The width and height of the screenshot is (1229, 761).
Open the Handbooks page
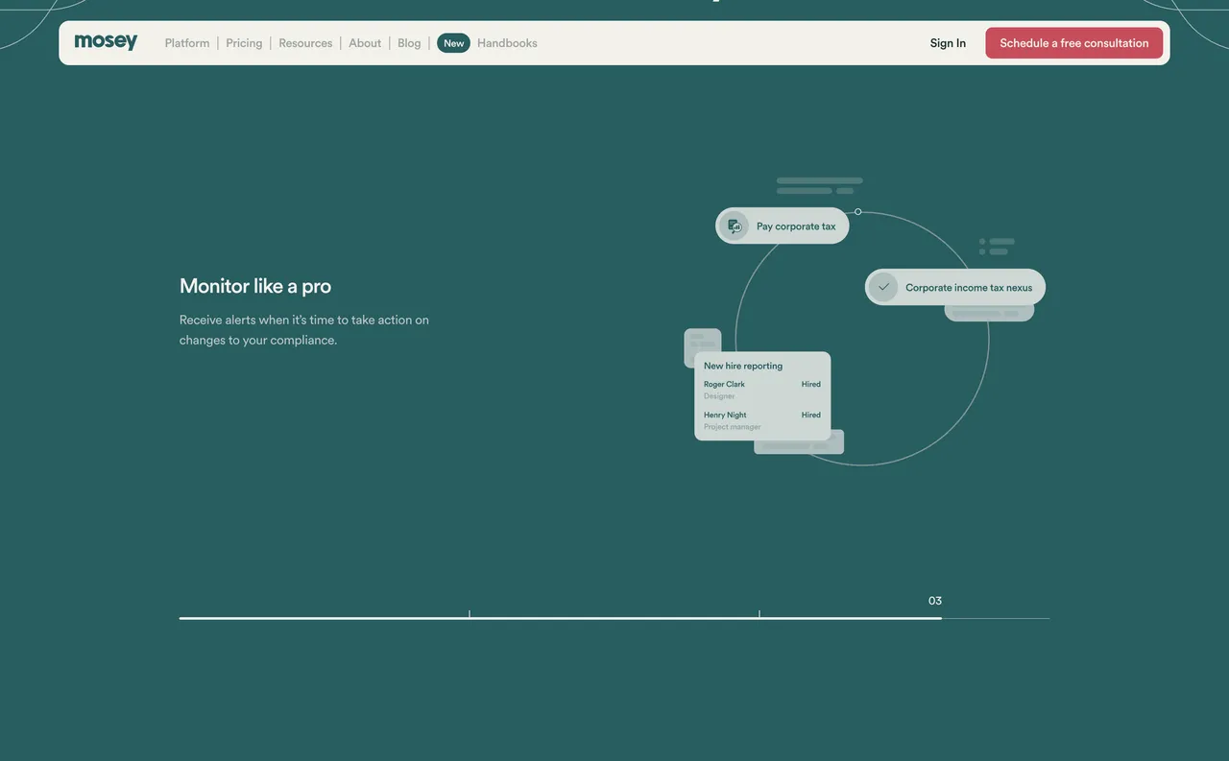[507, 41]
